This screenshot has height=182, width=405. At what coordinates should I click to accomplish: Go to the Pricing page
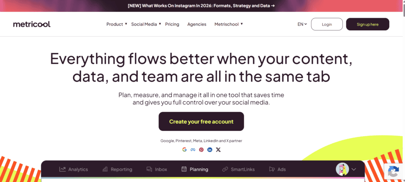172,24
